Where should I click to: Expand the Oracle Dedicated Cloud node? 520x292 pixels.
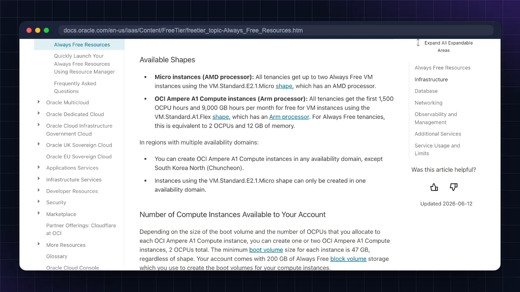pos(39,114)
